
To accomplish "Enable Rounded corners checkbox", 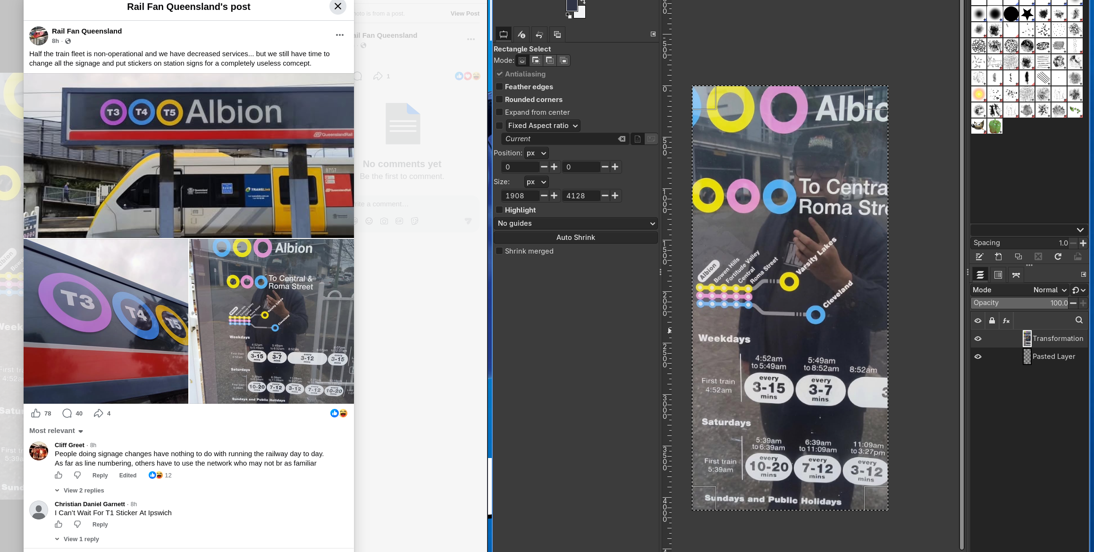I will coord(499,99).
